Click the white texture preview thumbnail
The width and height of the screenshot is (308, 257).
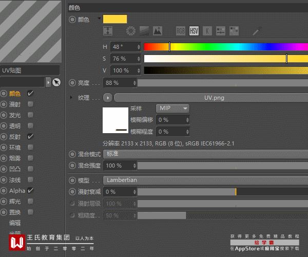pyautogui.click(x=115, y=120)
